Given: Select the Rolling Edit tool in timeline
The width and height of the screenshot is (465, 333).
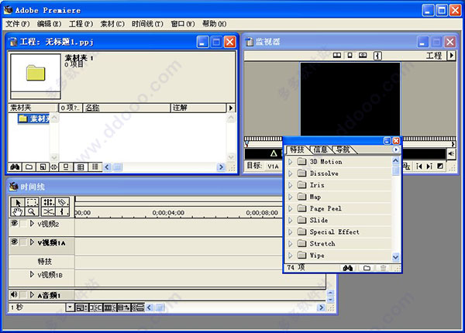Looking at the screenshot, I should pyautogui.click(x=48, y=203).
